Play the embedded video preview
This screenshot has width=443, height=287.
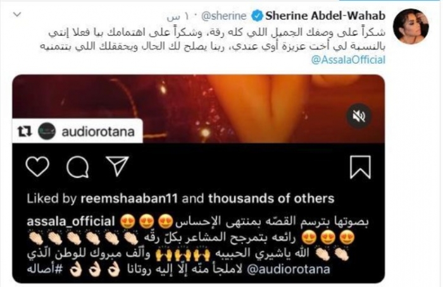click(x=198, y=109)
